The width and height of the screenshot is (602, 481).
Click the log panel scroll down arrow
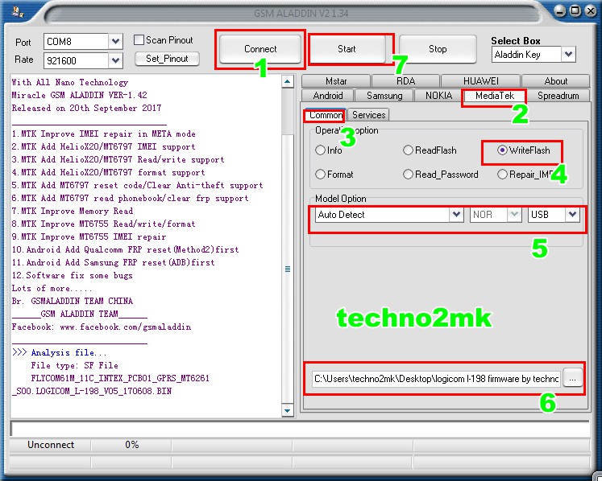[288, 411]
